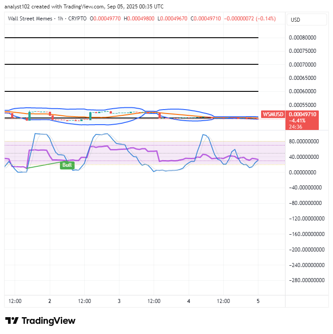Click the date label 4 on time axis

click(x=189, y=301)
